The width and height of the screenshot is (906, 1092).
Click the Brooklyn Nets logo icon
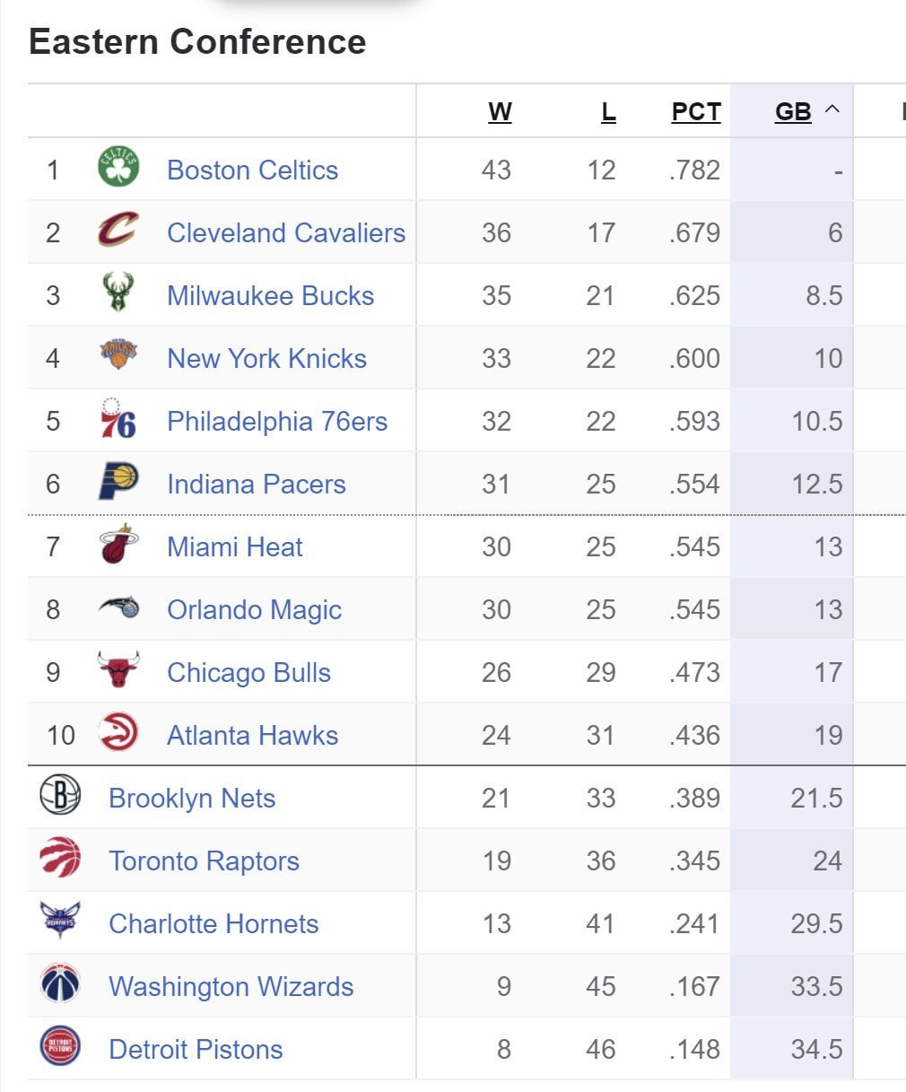coord(60,796)
